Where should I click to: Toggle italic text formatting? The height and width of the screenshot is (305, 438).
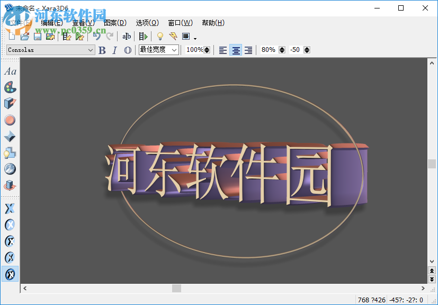(x=114, y=50)
